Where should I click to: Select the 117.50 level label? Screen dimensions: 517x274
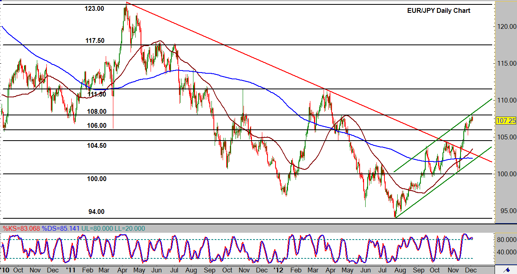point(95,41)
